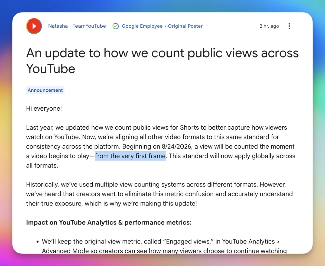
Task: Click the Advanced Mode text in bullet
Action: coord(66,251)
